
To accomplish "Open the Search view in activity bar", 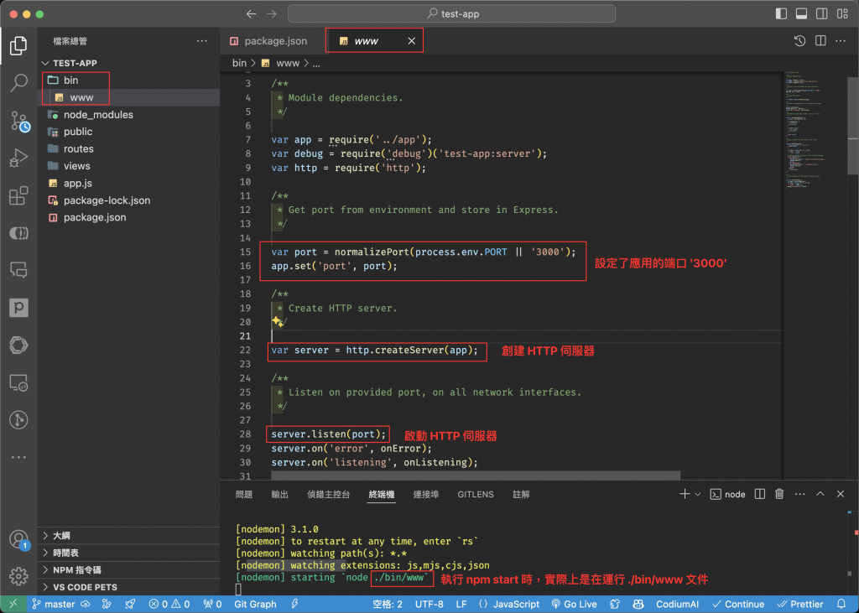I will click(18, 83).
